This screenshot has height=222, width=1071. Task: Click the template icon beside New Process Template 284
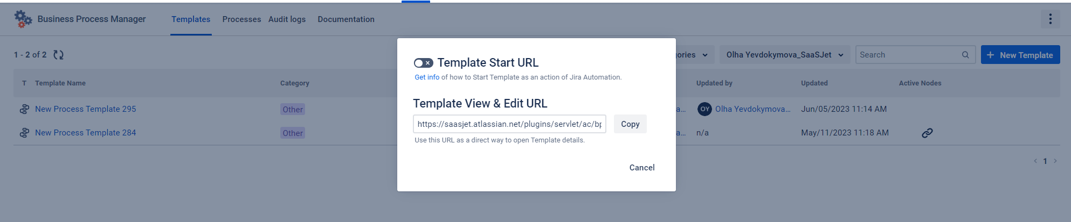pyautogui.click(x=24, y=133)
